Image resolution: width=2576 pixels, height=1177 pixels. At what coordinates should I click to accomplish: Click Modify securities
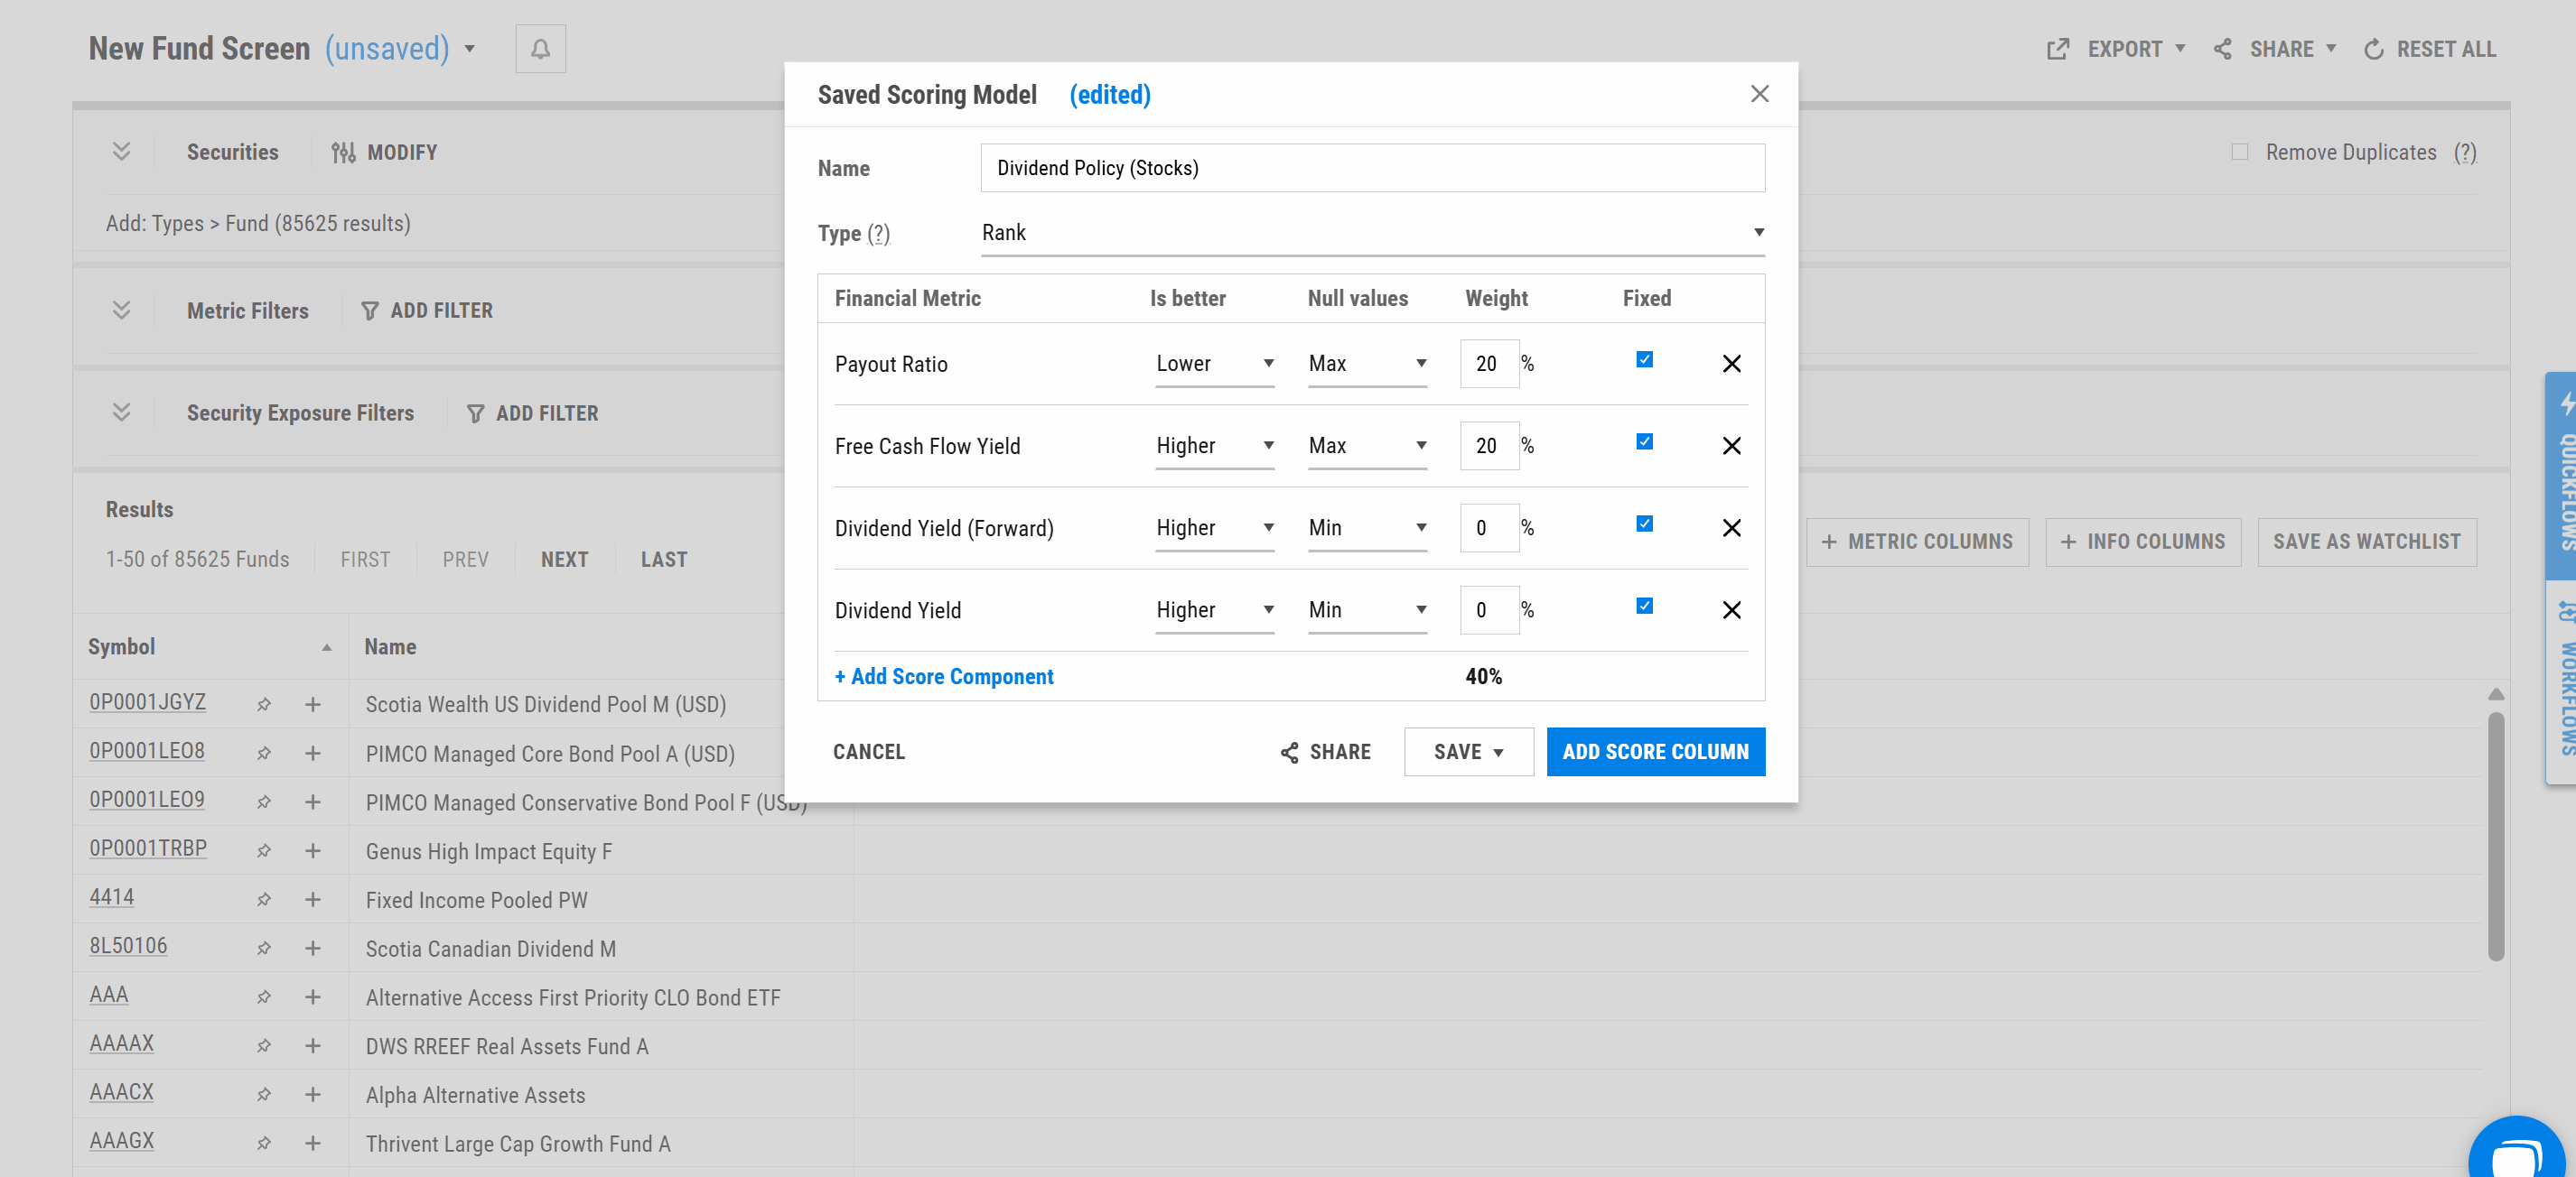(x=385, y=153)
